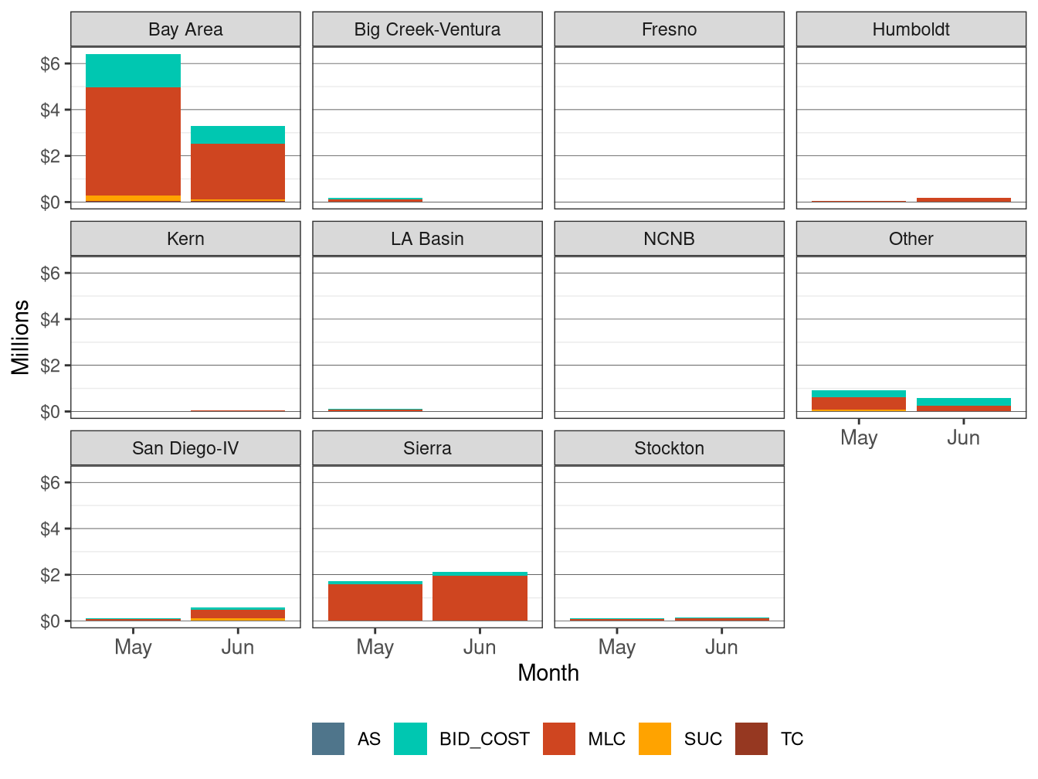Select the Stockton facet header
This screenshot has width=1038, height=779.
[670, 448]
